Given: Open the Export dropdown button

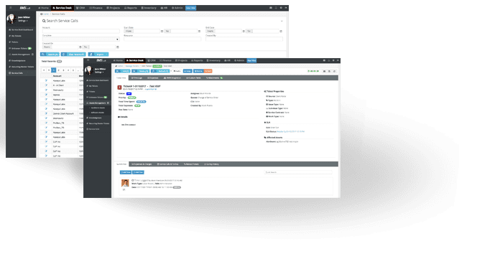Looking at the screenshot, I should (98, 55).
